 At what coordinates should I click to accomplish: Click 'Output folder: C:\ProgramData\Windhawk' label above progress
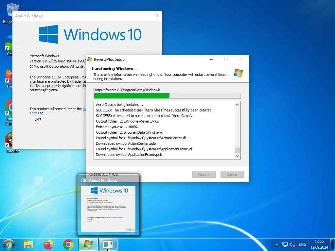[127, 90]
